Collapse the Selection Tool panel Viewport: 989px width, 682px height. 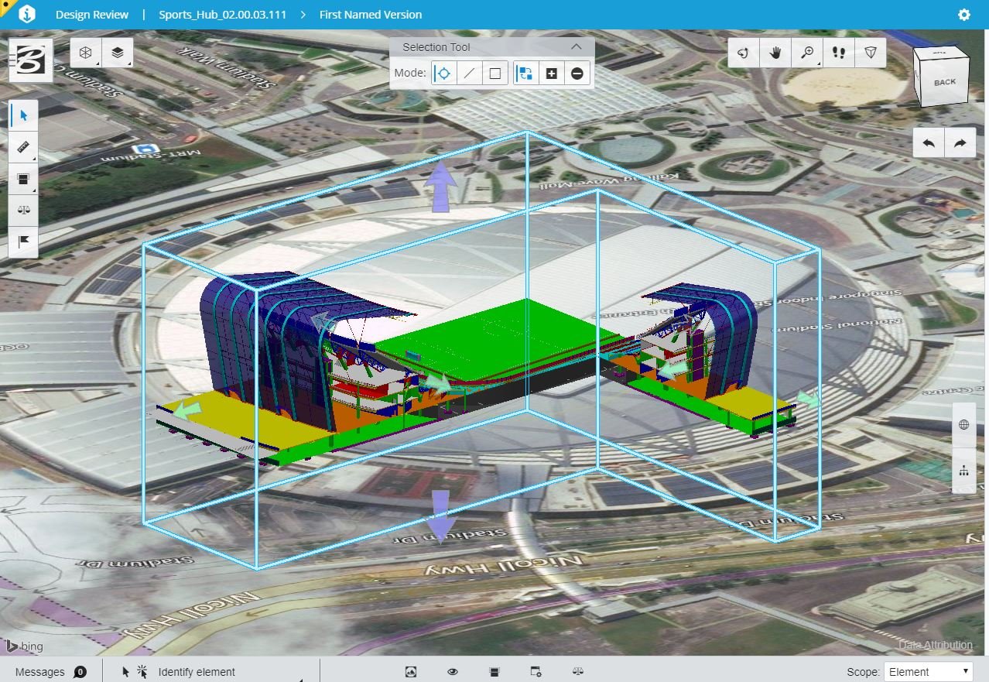(576, 47)
